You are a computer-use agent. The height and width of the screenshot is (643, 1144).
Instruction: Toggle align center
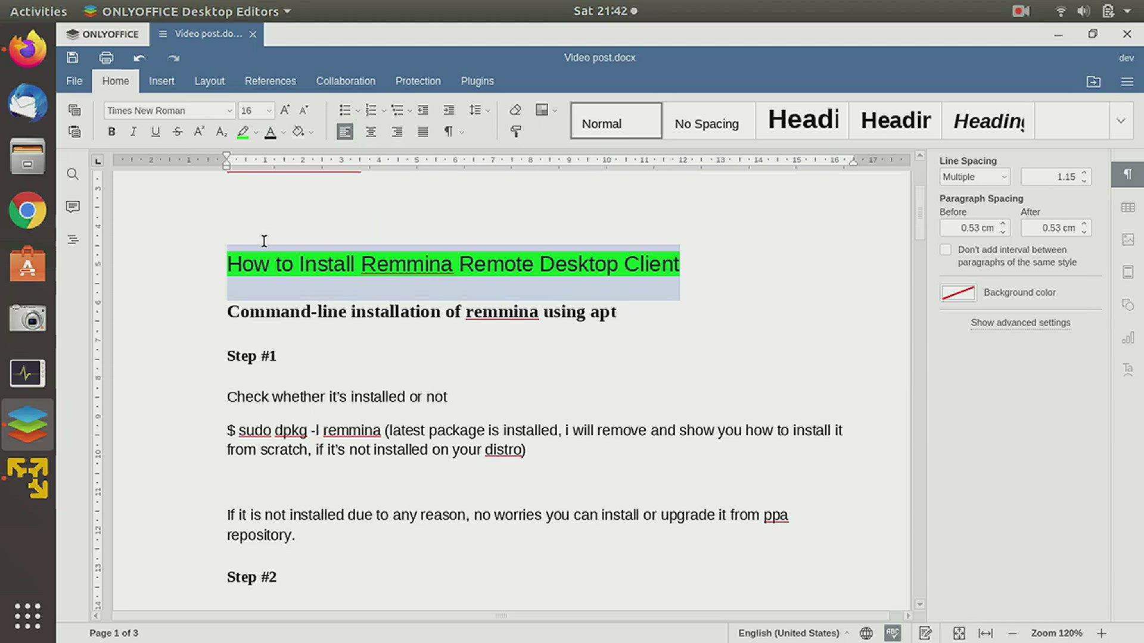(371, 132)
